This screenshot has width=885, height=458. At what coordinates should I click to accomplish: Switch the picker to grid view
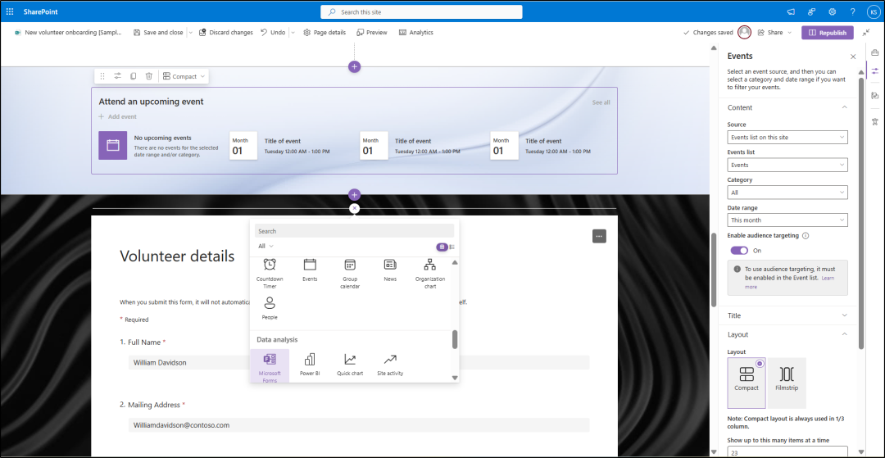click(x=442, y=247)
